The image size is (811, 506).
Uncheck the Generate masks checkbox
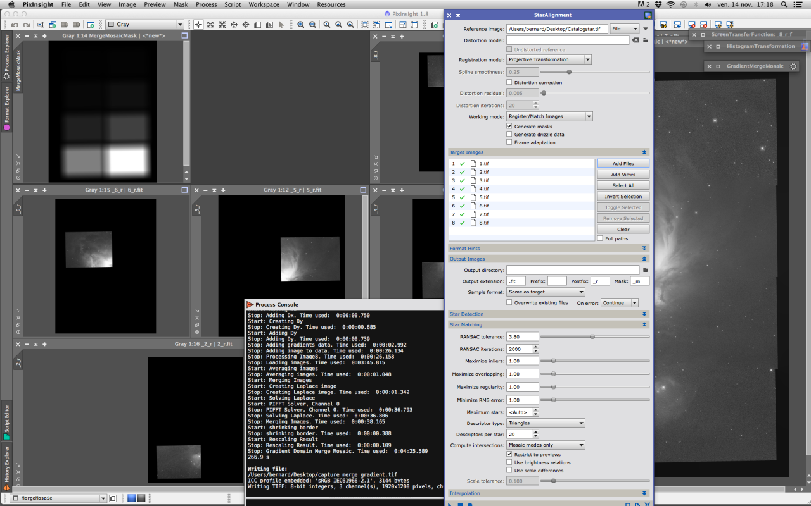coord(509,126)
